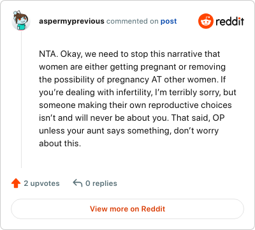
Task: Upvote using the orange arrow icon
Action: pos(16,183)
